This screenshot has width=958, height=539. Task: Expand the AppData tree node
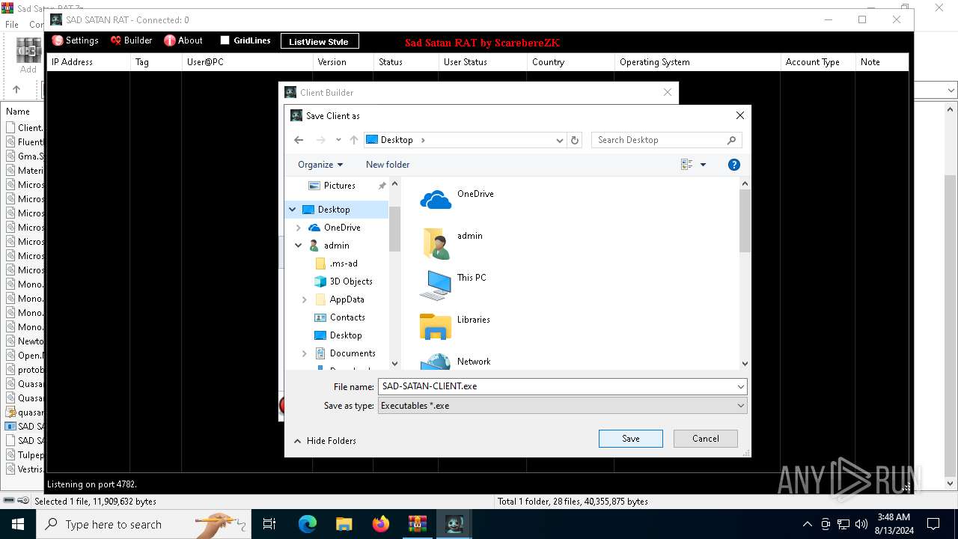click(305, 299)
